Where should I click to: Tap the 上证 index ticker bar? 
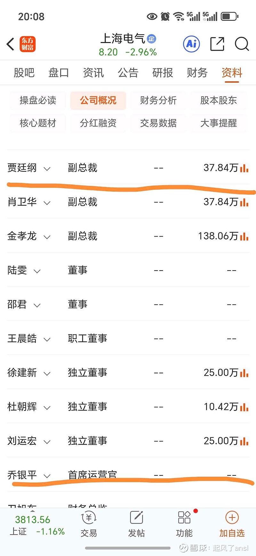click(x=37, y=525)
